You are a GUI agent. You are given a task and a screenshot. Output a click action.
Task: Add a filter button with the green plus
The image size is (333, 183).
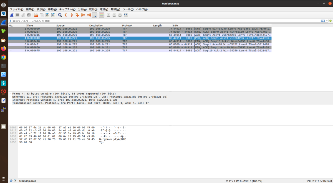[x=330, y=20]
